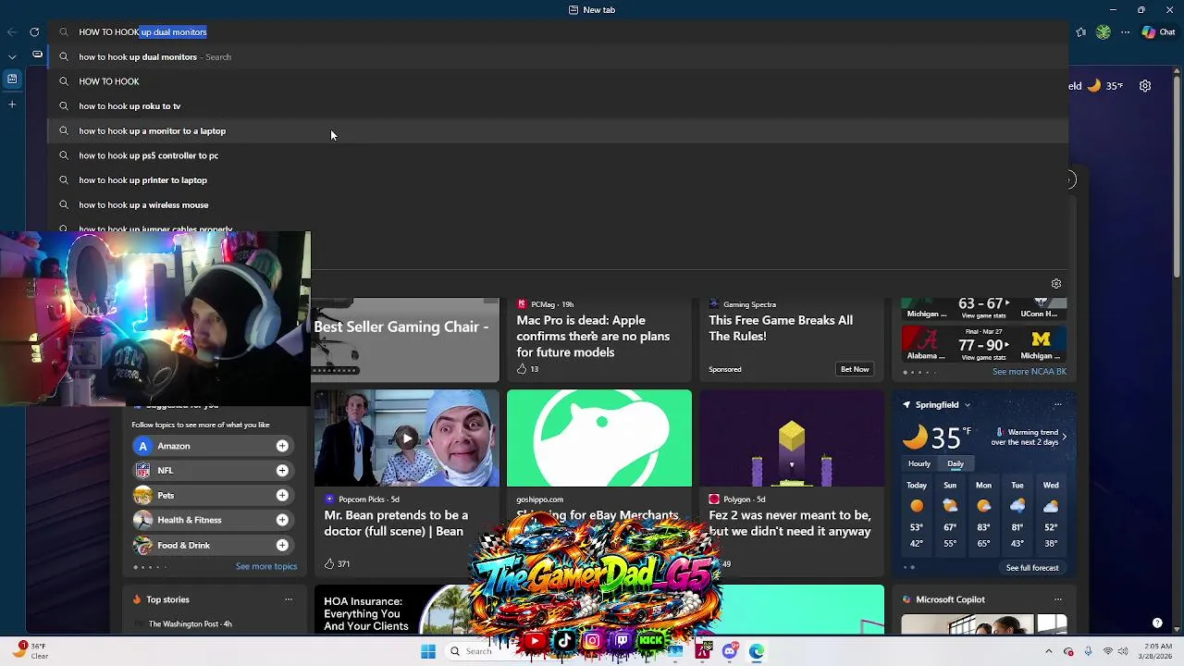
Task: Reload the page with the refresh icon
Action: [35, 31]
